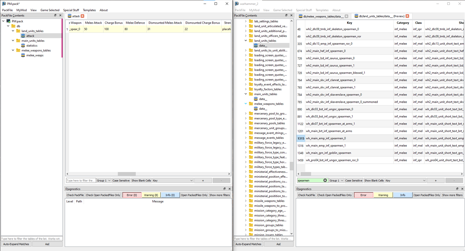Close the db/melee_weapons_tables/data__ tab
This screenshot has height=251, width=465.
pos(346,16)
